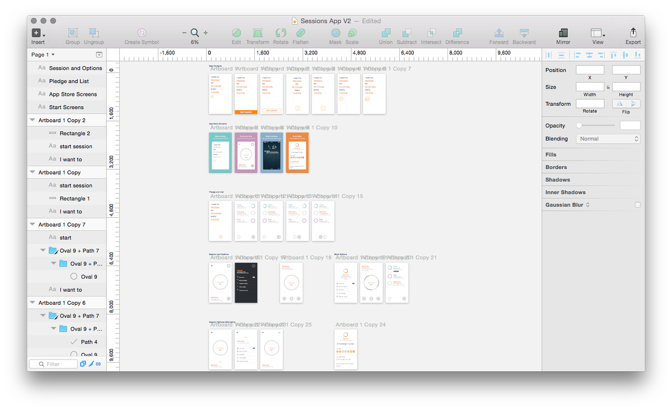Viewport: 672px width, 410px height.
Task: Expand the Borders section header
Action: pos(593,167)
